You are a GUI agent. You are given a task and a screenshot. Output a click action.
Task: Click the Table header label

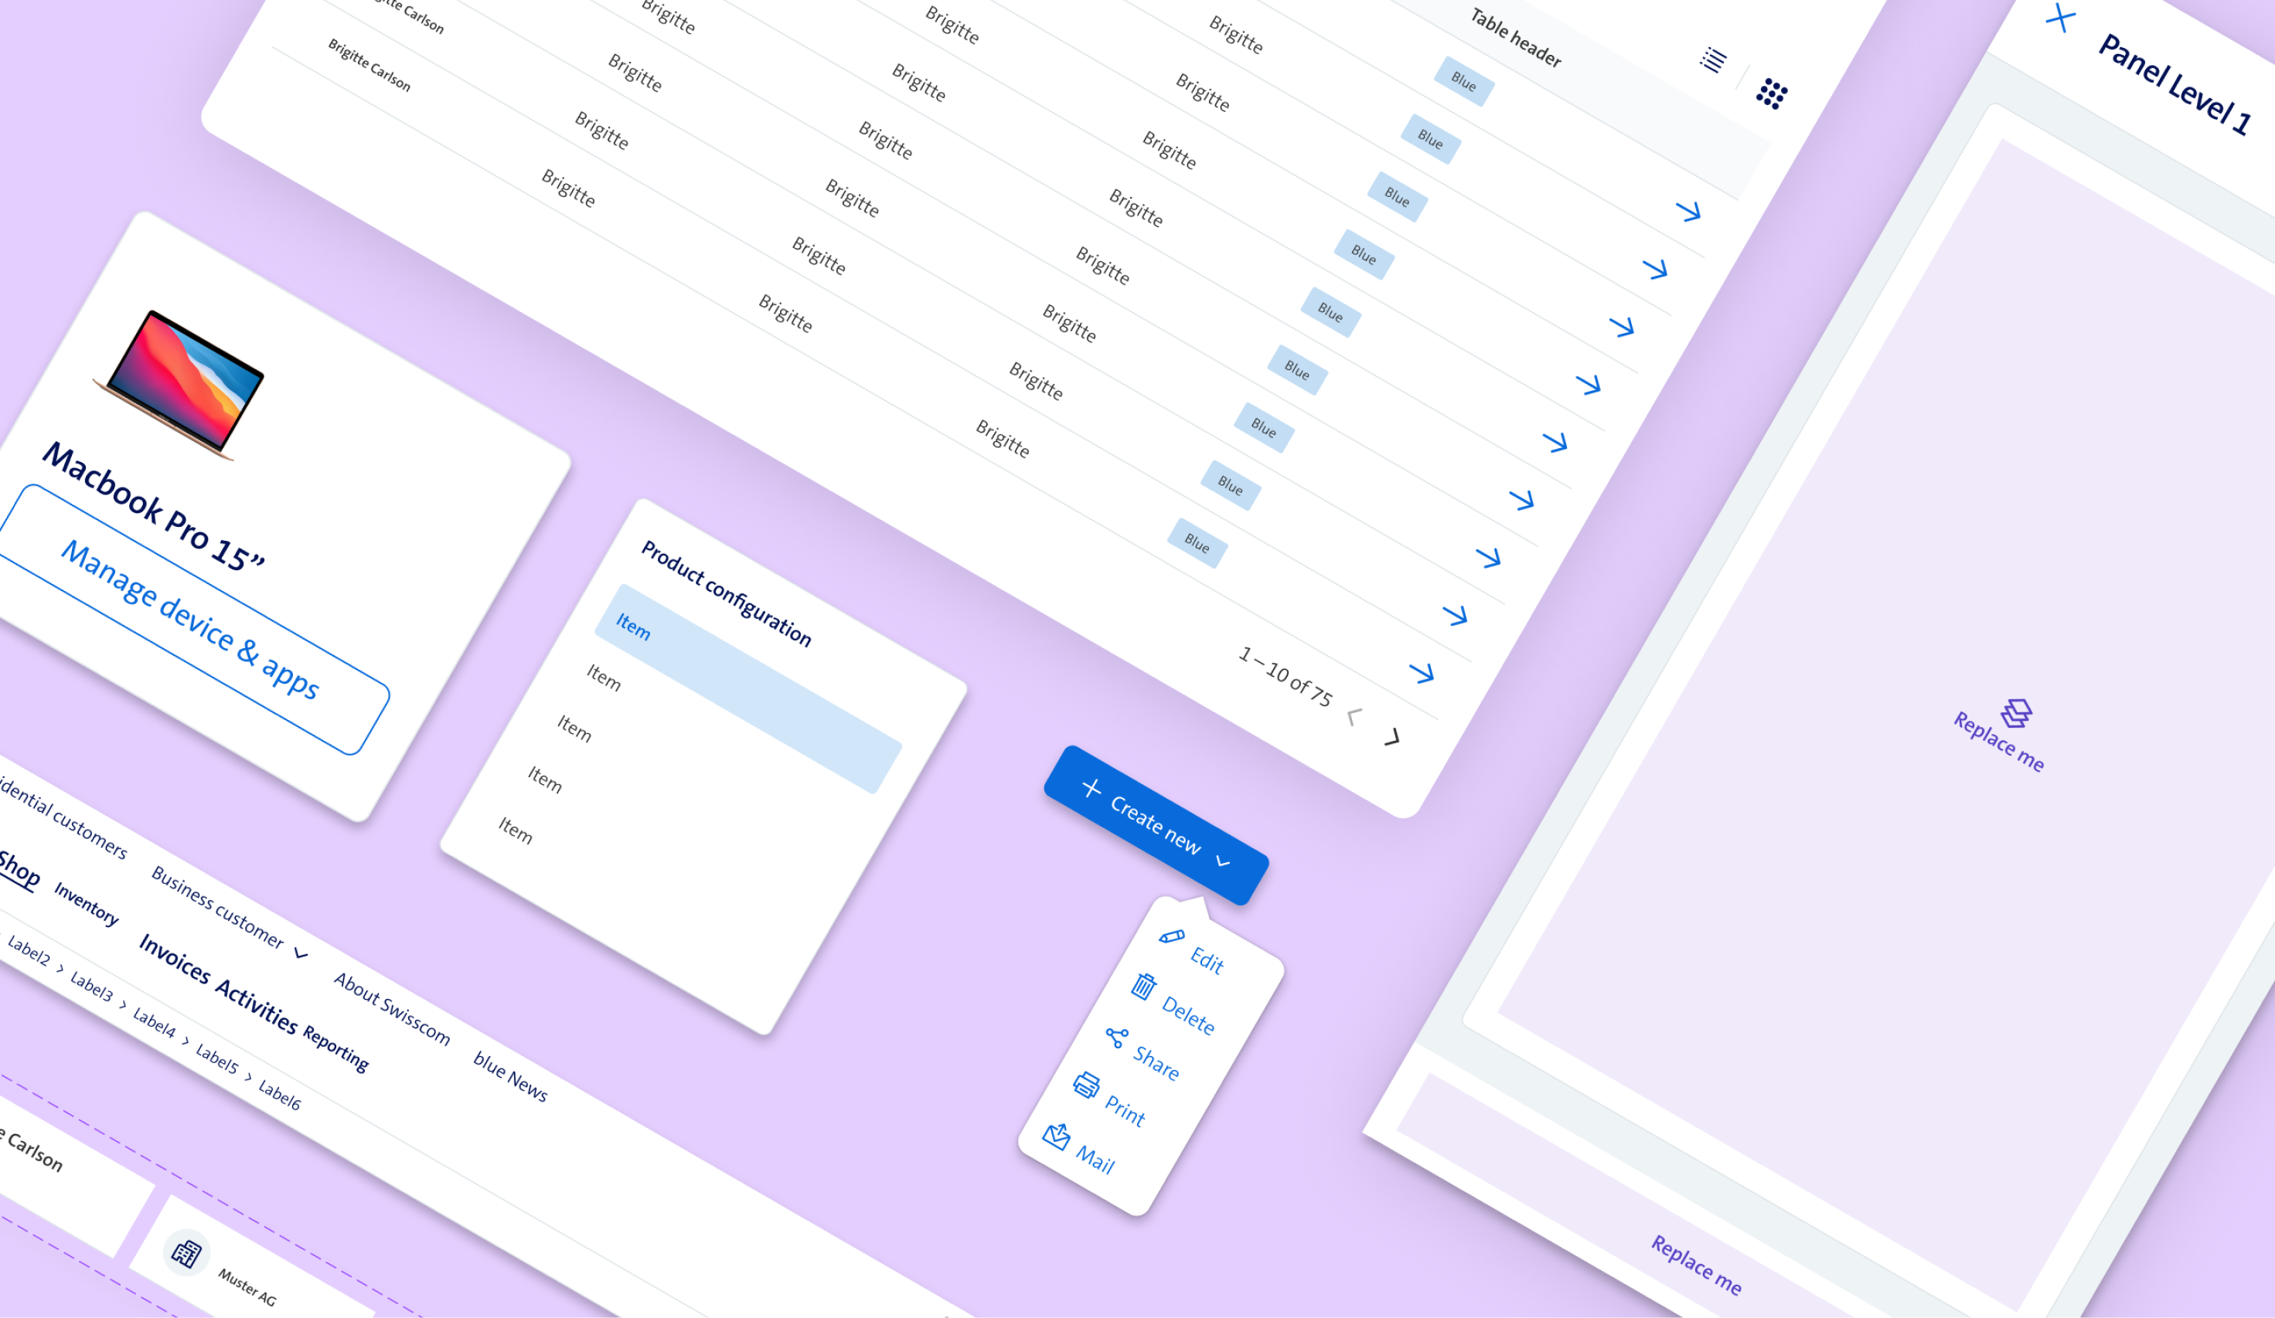click(x=1516, y=38)
